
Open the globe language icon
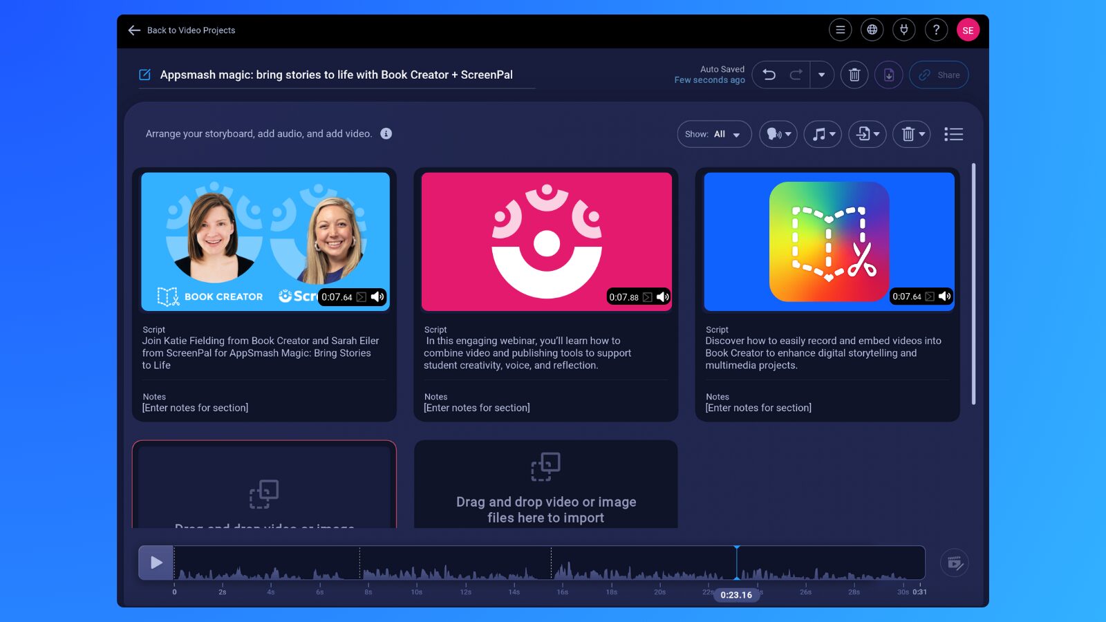click(872, 30)
